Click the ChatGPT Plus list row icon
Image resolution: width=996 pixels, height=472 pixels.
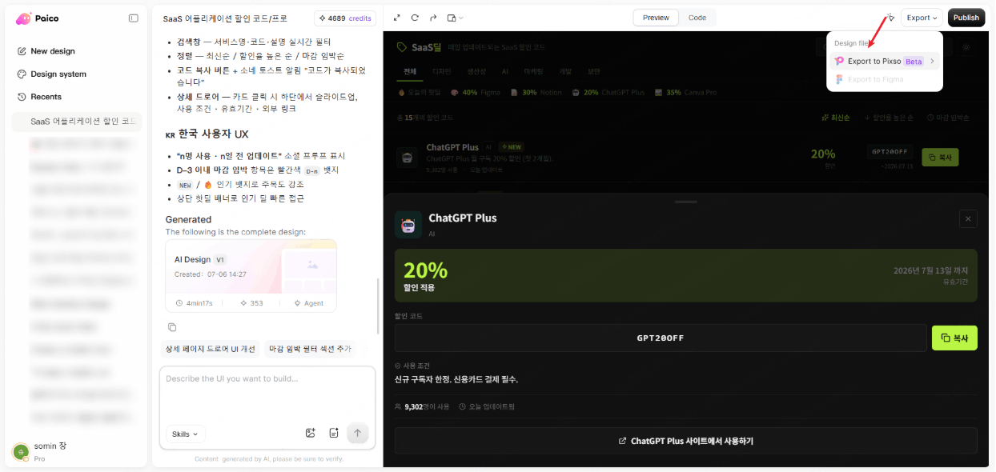408,158
